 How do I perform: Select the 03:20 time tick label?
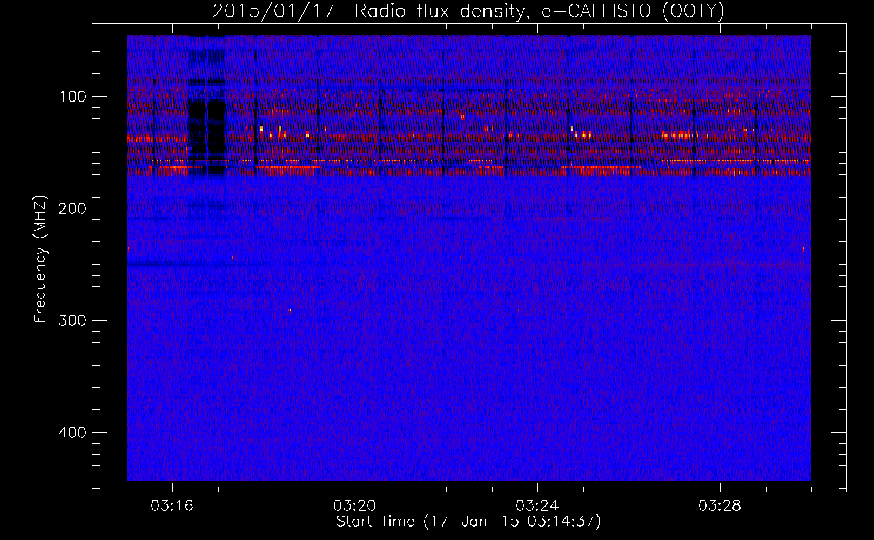tap(355, 506)
